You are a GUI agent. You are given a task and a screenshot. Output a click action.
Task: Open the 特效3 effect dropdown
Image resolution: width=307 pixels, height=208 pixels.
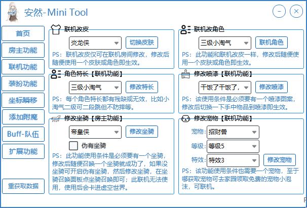[233, 160]
